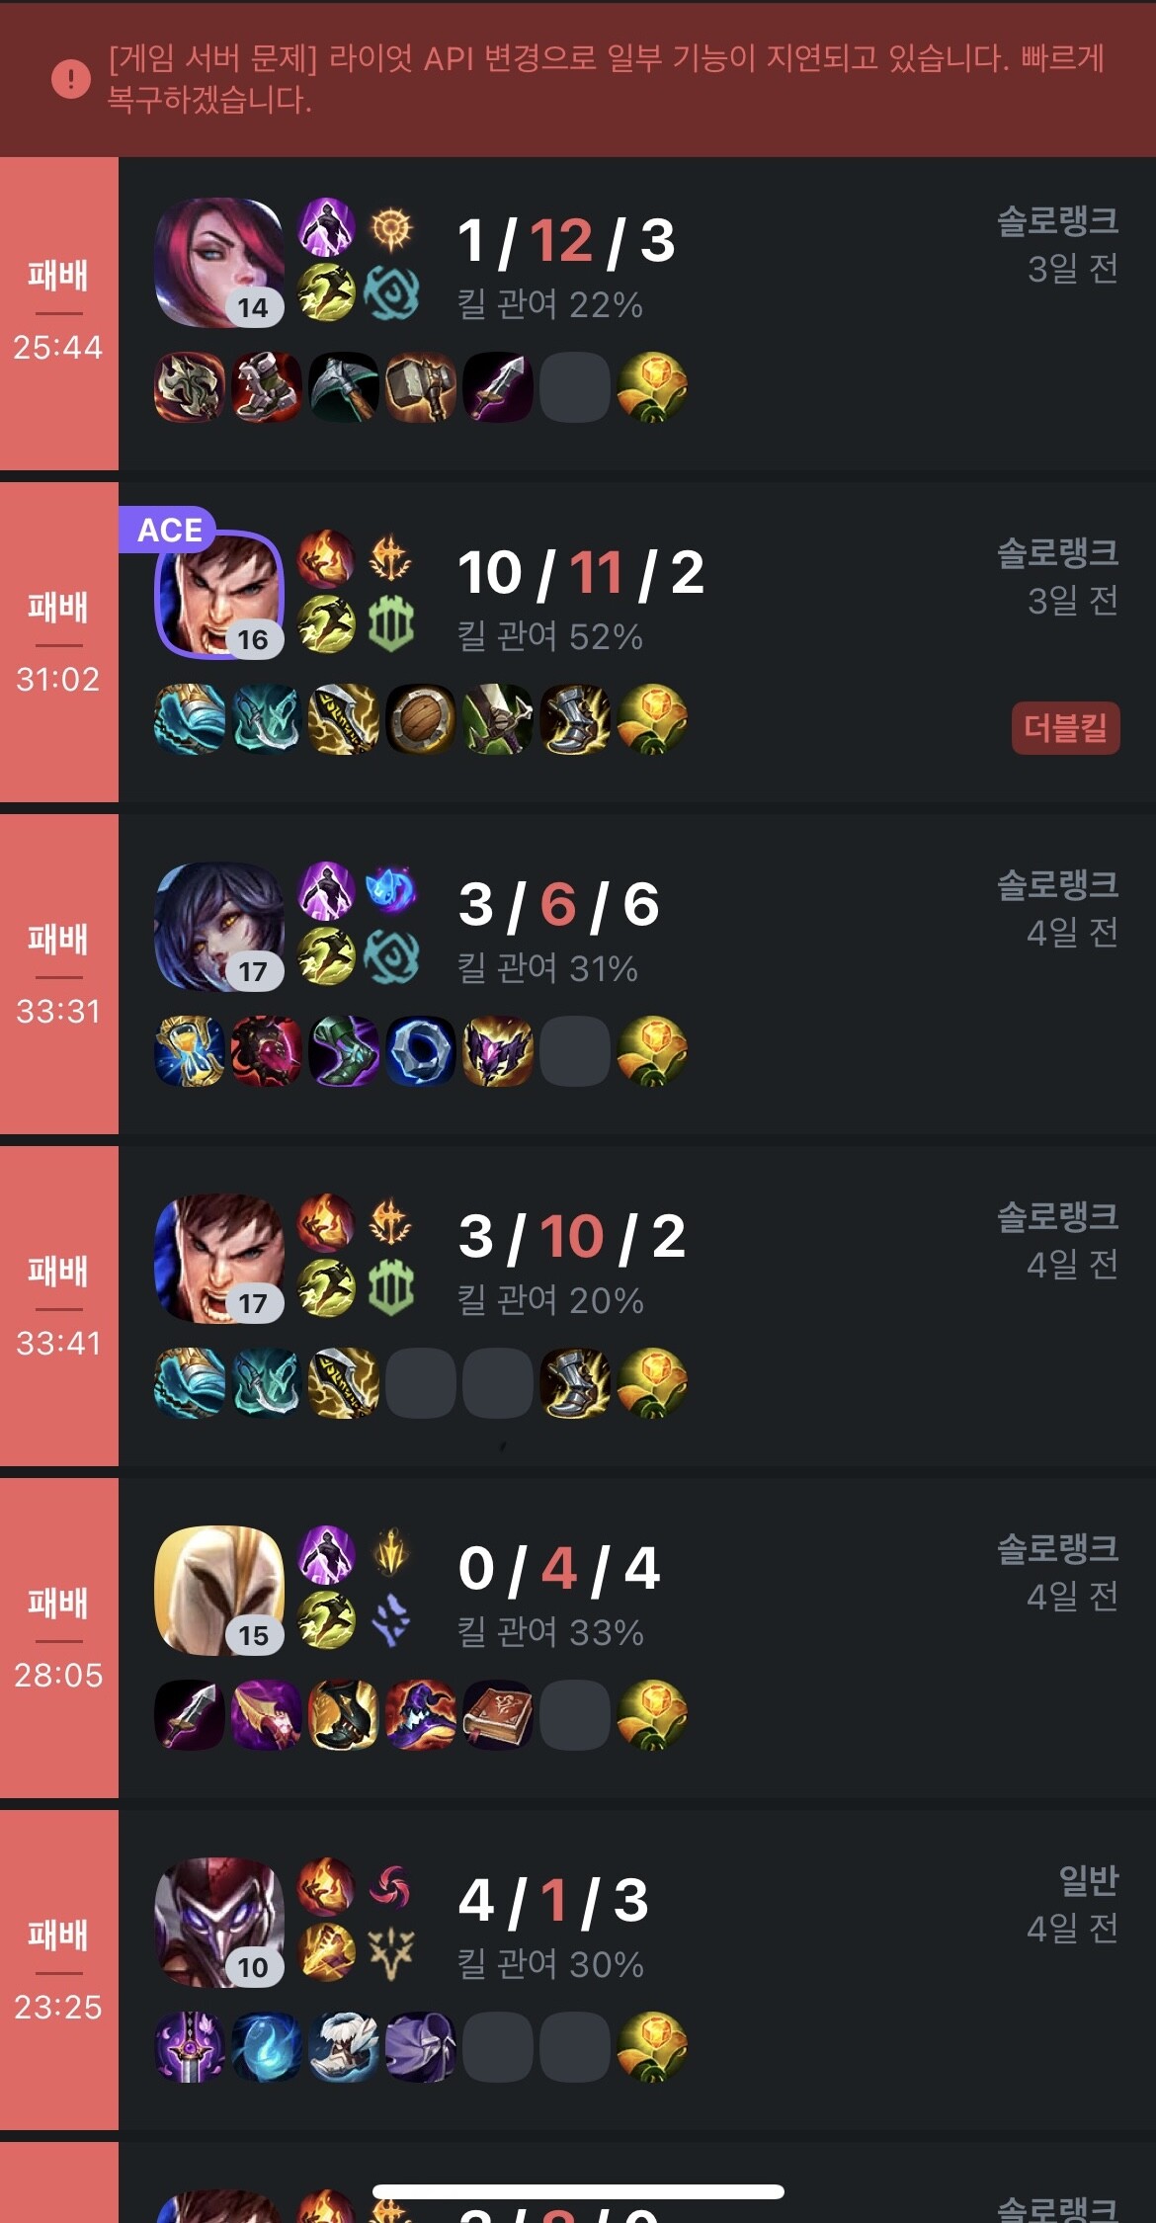Tap the book item in the 0/4/4 match
This screenshot has width=1156, height=2223.
pyautogui.click(x=498, y=1715)
